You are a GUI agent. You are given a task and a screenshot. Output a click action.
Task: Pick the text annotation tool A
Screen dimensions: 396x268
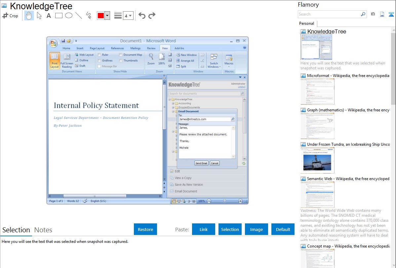tap(49, 16)
